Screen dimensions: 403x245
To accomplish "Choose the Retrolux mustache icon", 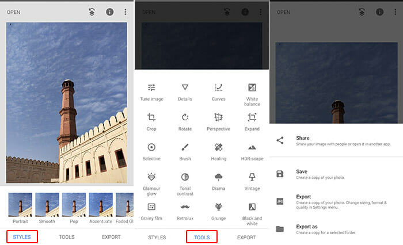I will click(x=185, y=209).
